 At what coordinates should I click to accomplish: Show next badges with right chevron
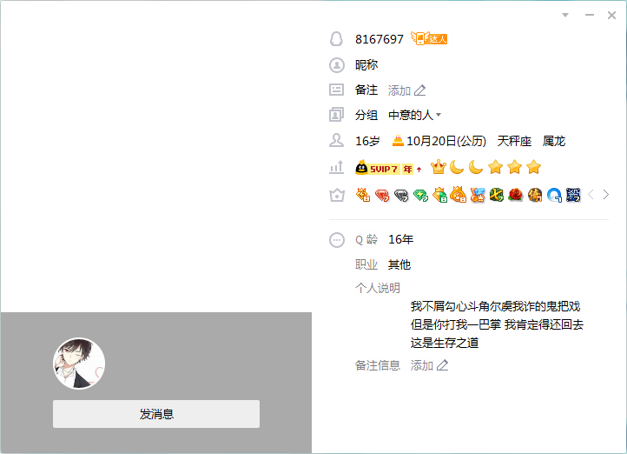[606, 195]
